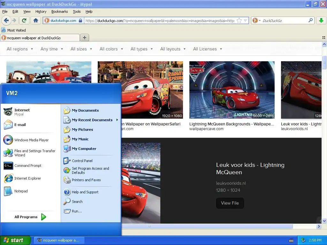
Task: Click the vertical scrollbar thumb
Action: [x=324, y=62]
